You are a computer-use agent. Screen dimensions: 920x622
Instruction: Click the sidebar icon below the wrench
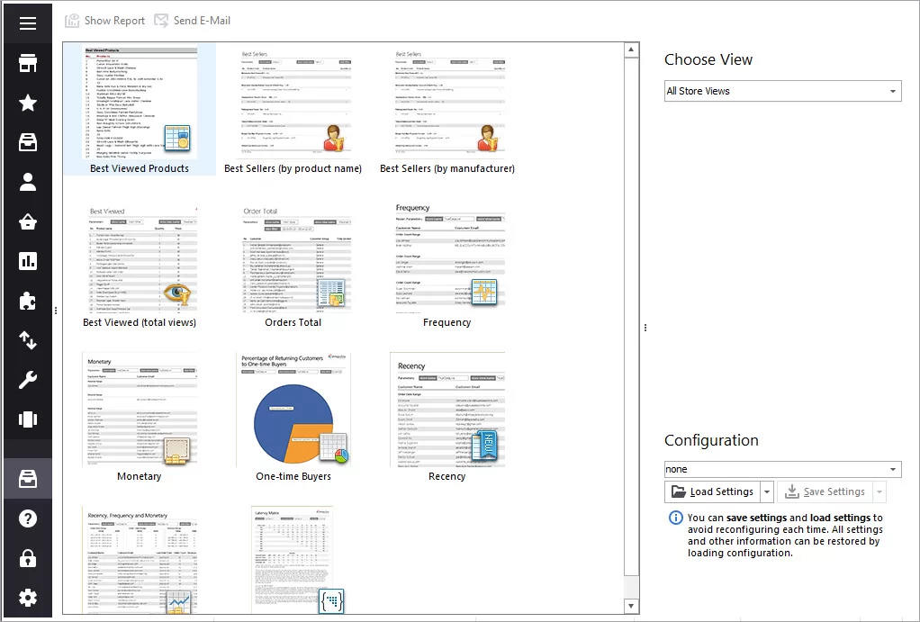[x=28, y=419]
